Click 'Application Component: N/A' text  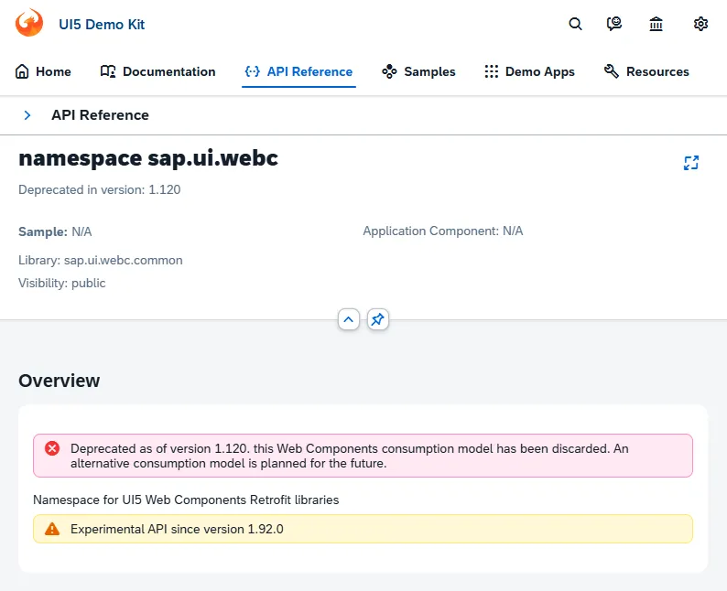[443, 231]
